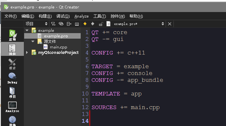Expand the myQtconsoleProject tree node
The width and height of the screenshot is (226, 126).
tap(27, 53)
